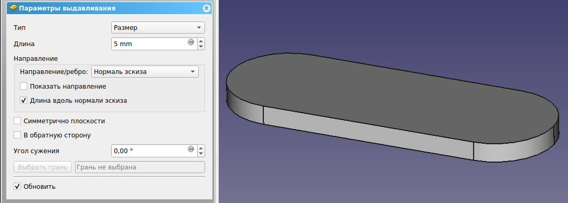Uncheck Длина вдоль нормали эскиза
This screenshot has width=568, height=203.
[x=24, y=100]
